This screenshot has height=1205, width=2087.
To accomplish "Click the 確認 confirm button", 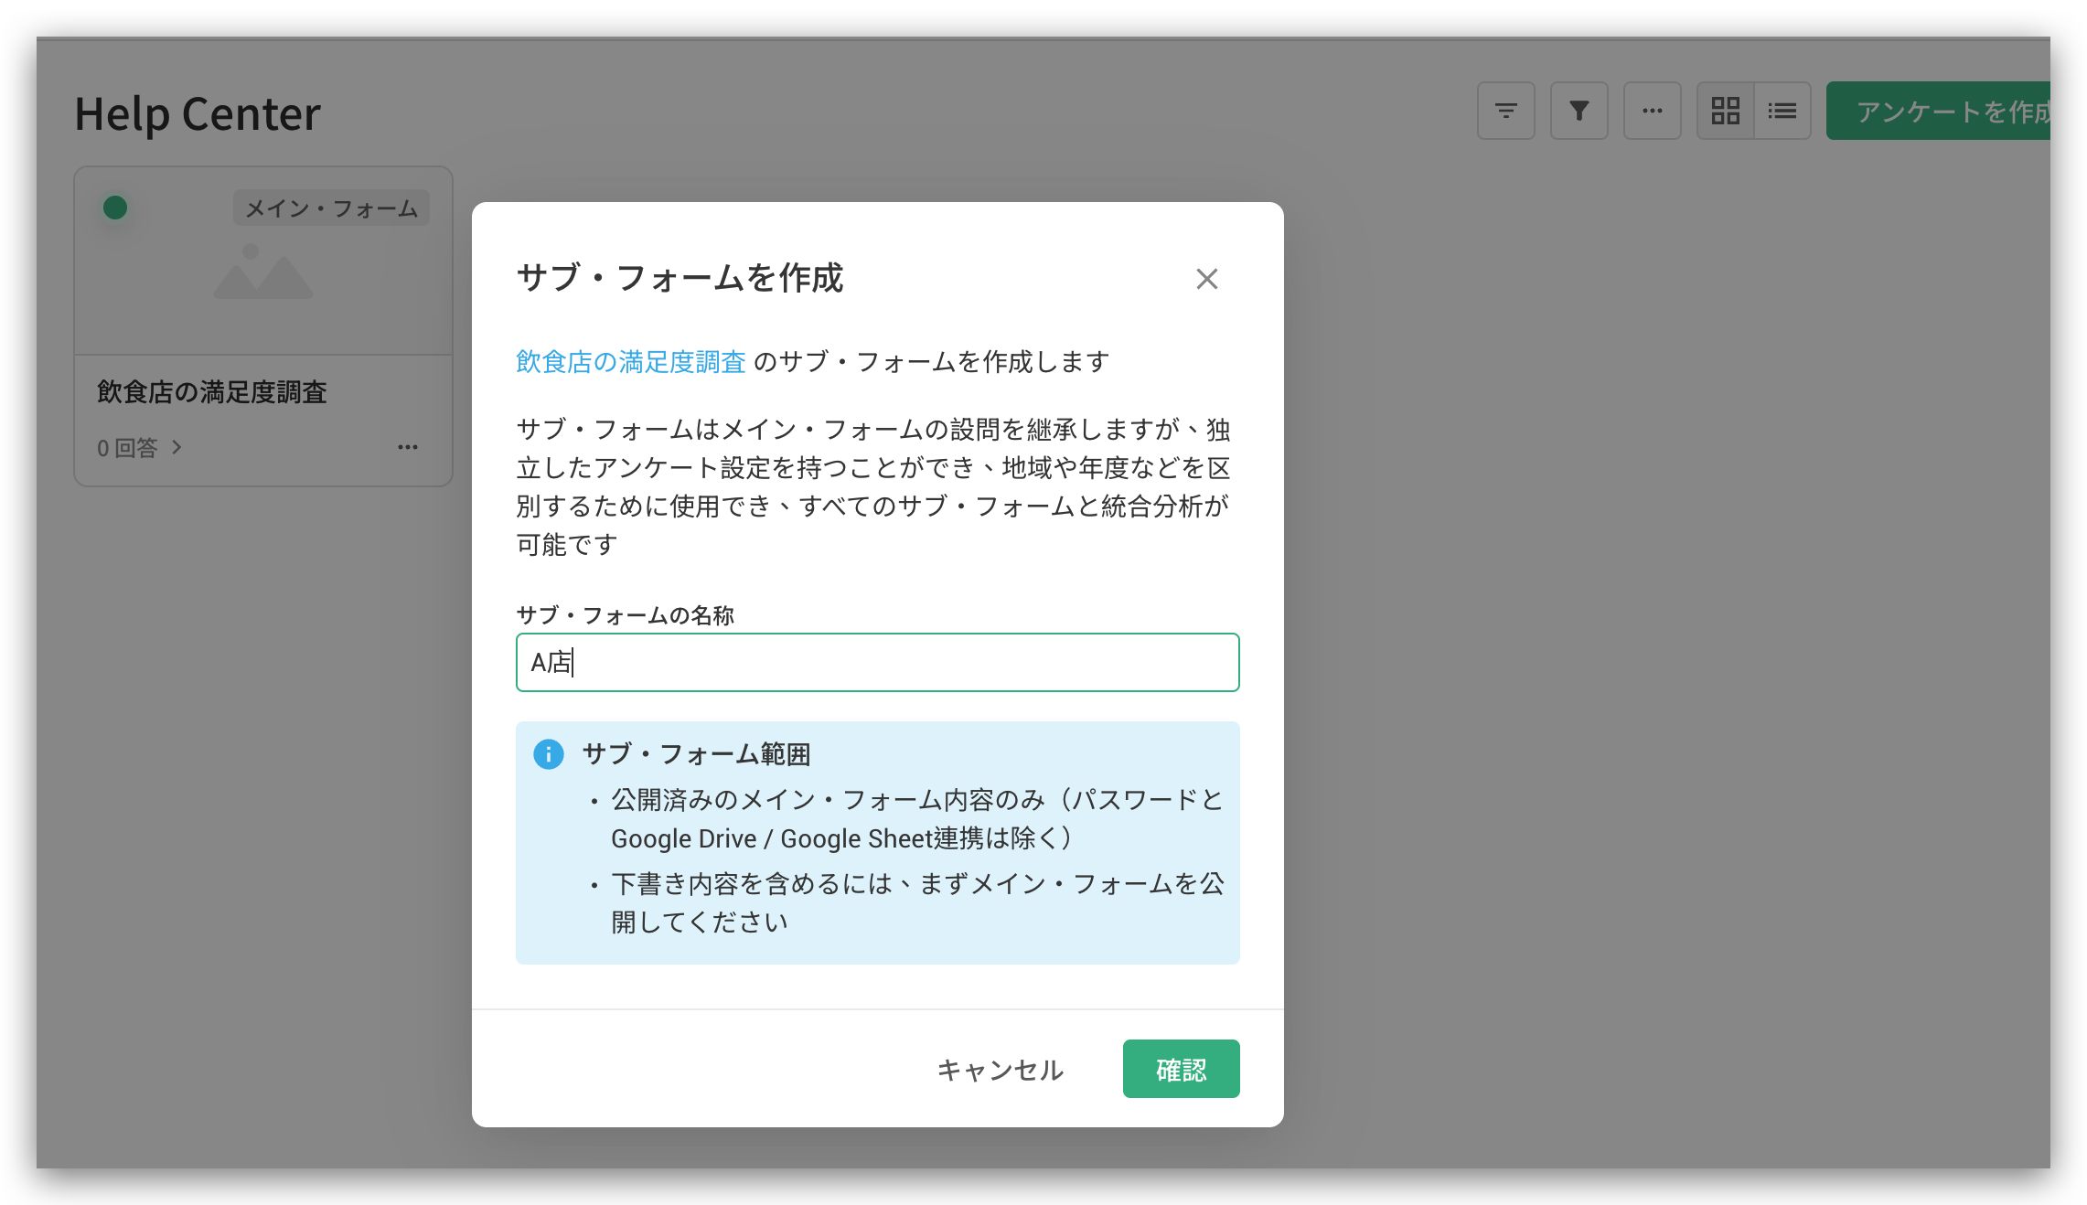I will 1181,1069.
